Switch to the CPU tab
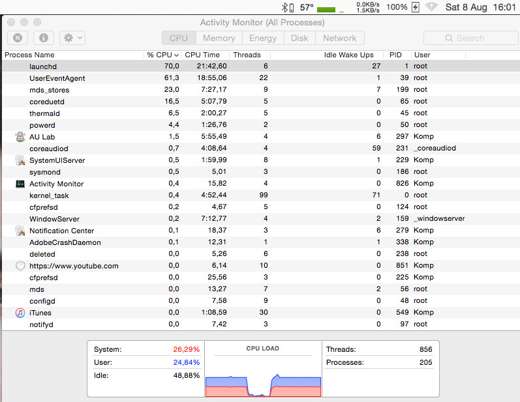The width and height of the screenshot is (520, 402). (179, 38)
